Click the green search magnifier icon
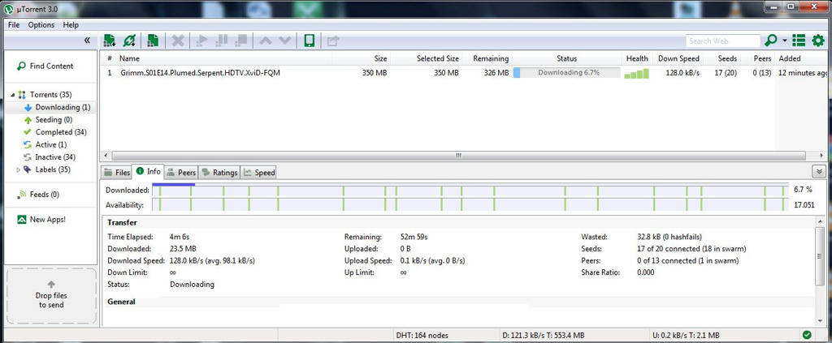 click(x=770, y=41)
